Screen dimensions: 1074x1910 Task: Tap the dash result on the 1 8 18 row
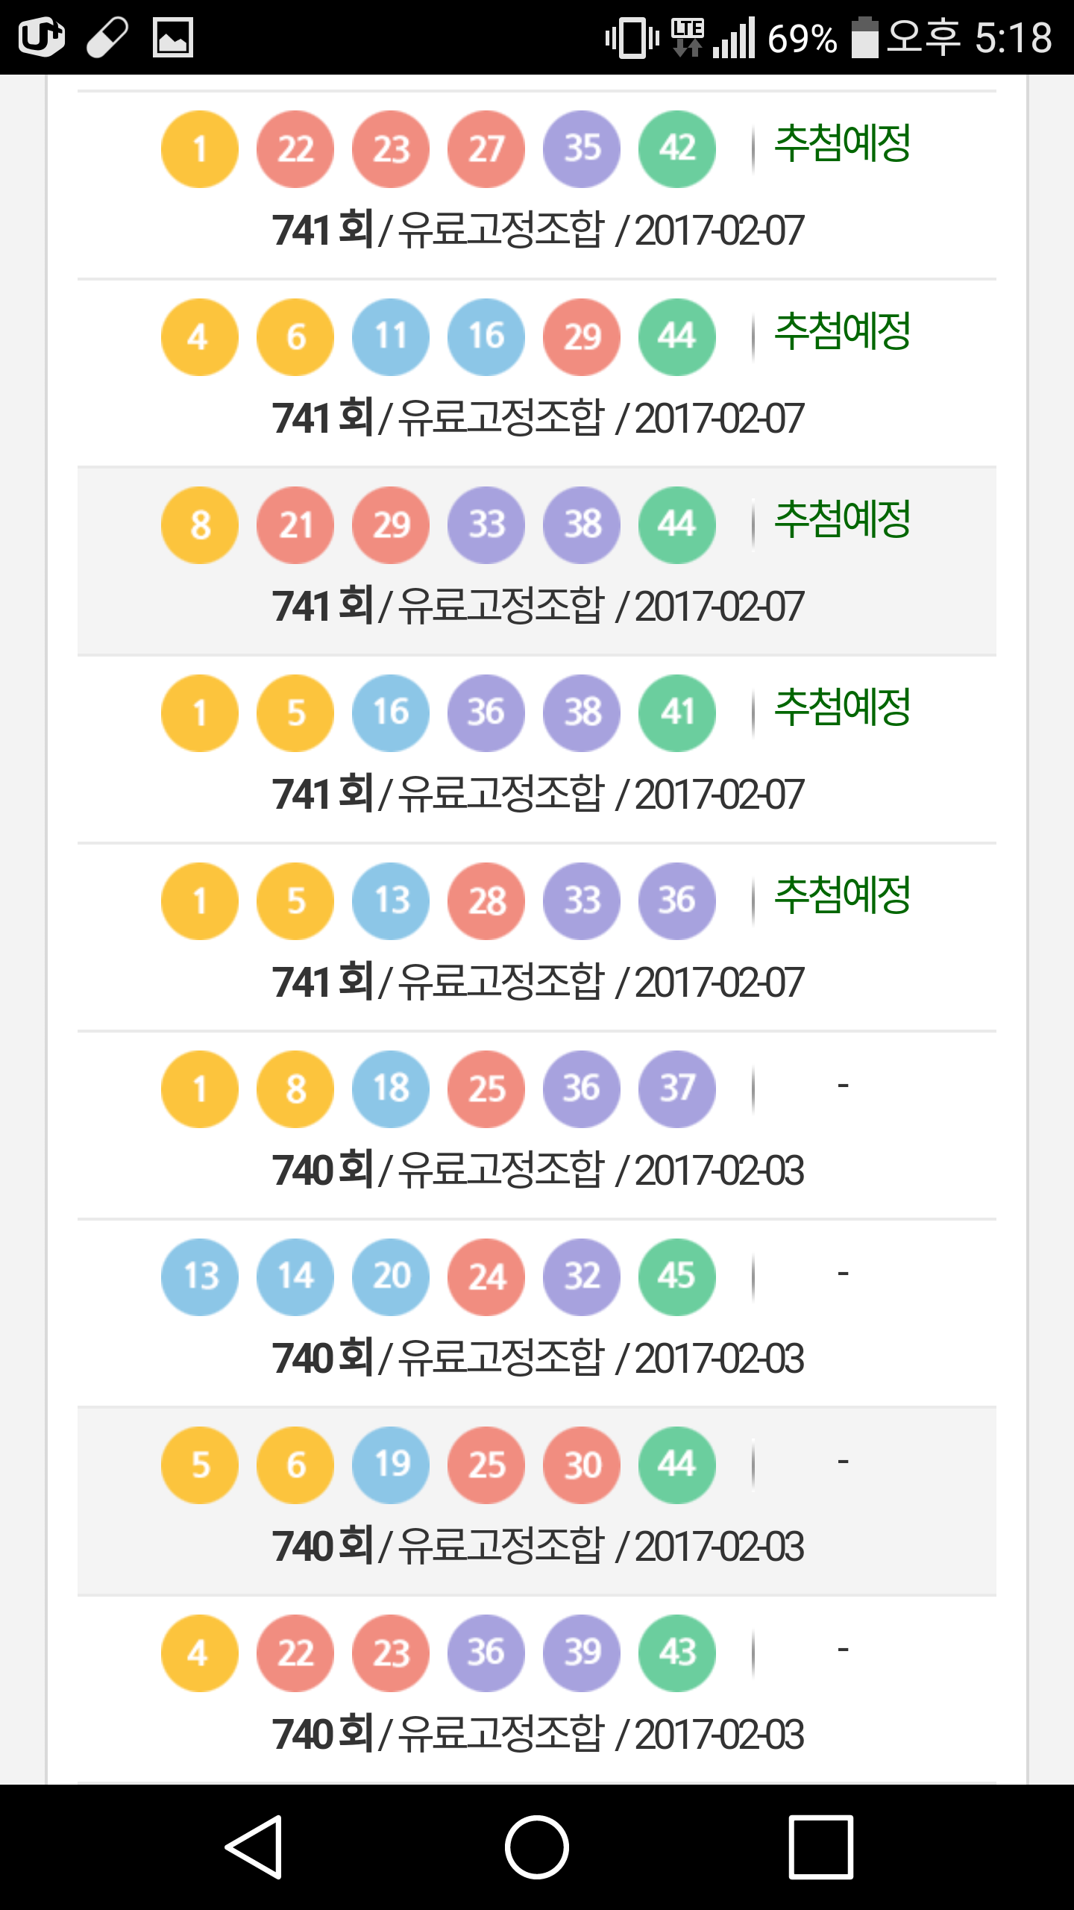(843, 1086)
